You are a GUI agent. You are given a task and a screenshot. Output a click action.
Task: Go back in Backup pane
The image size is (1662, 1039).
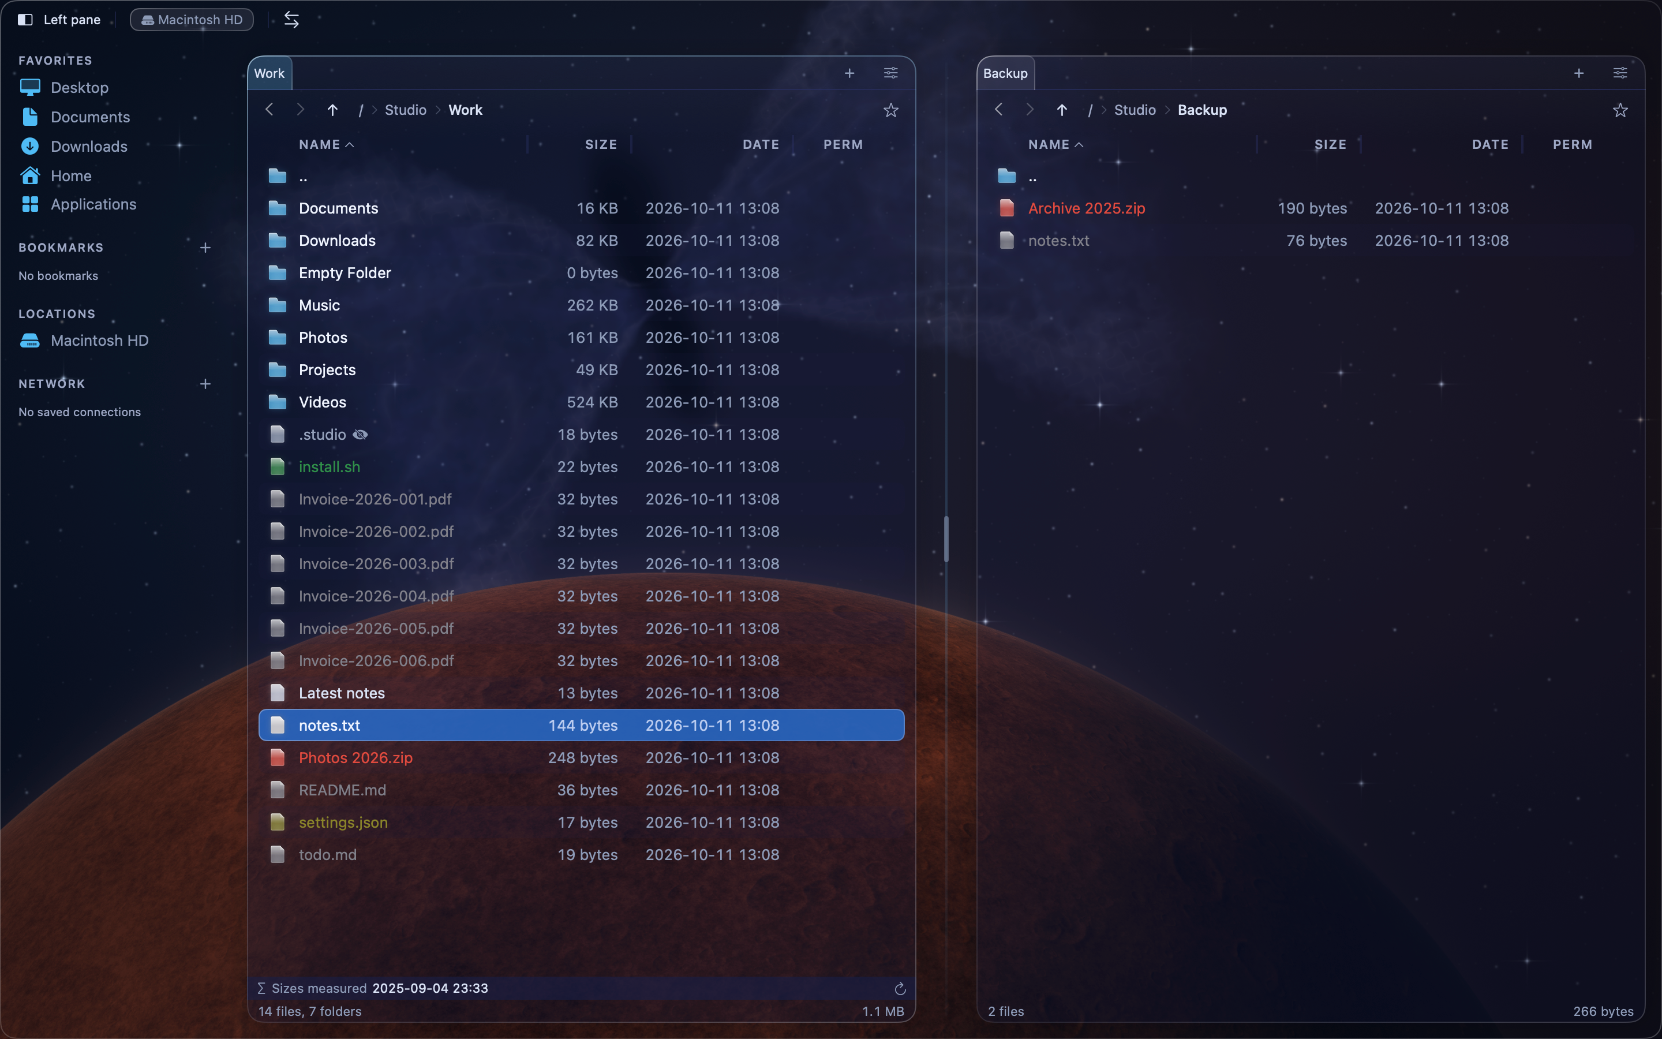pyautogui.click(x=1000, y=110)
